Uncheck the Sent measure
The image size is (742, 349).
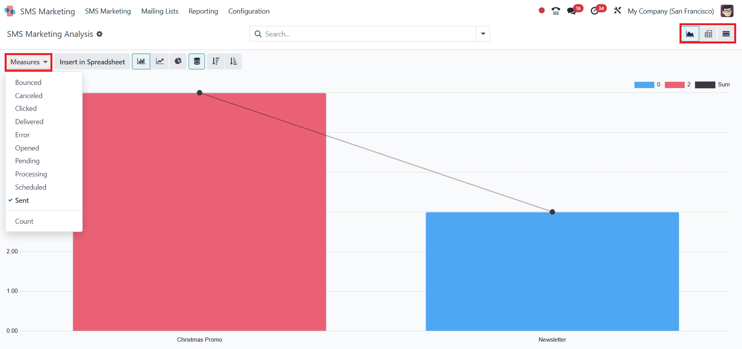44,200
